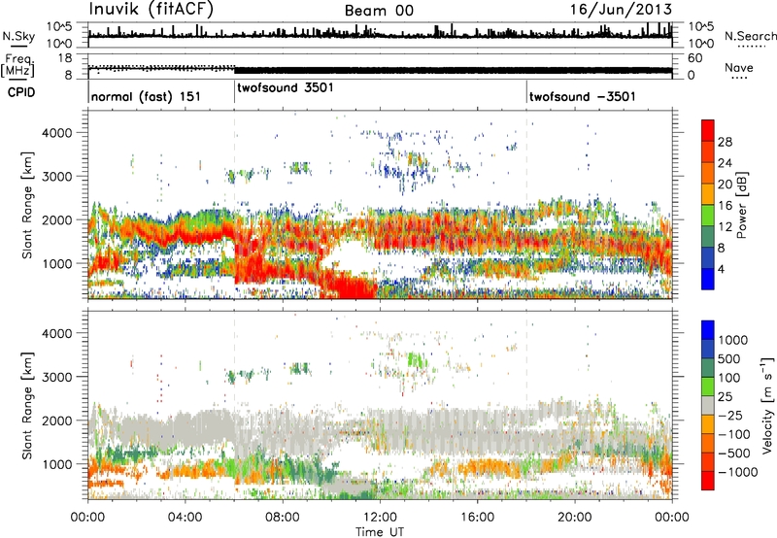This screenshot has width=777, height=538.
Task: Click the red bottom of velocity colorbar
Action: [708, 481]
